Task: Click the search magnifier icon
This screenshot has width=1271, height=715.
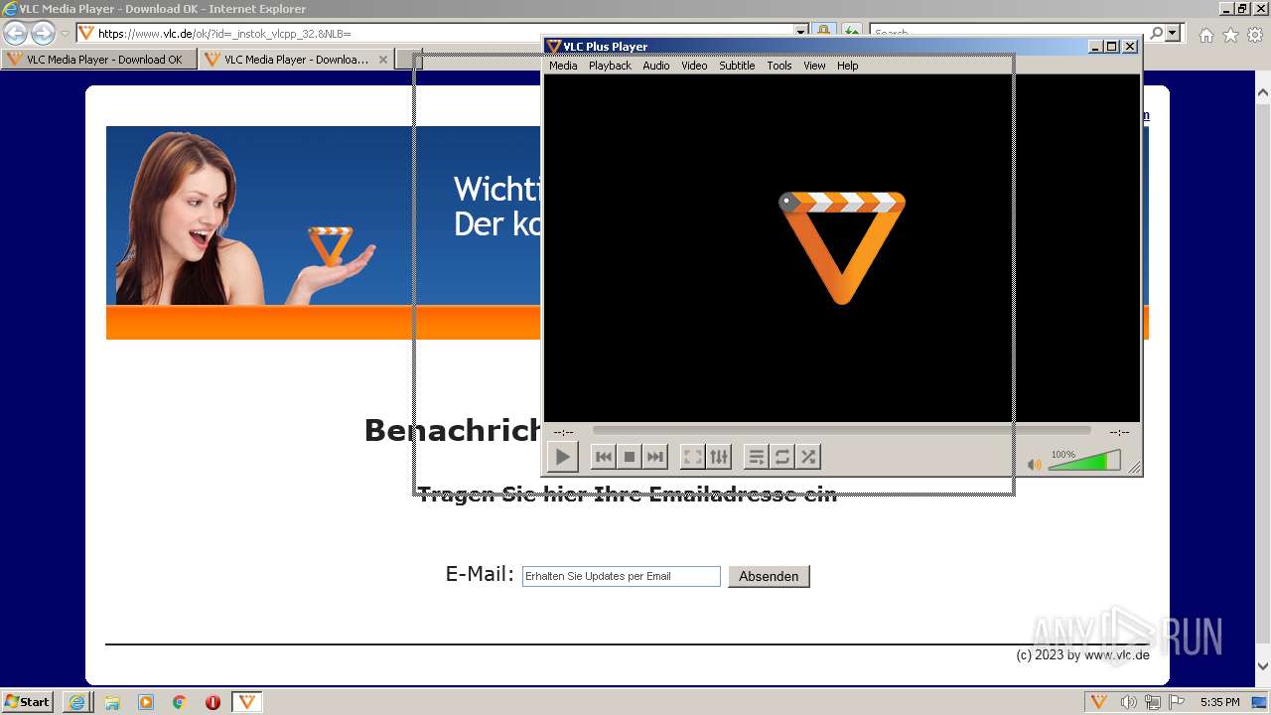Action: pos(1157,33)
